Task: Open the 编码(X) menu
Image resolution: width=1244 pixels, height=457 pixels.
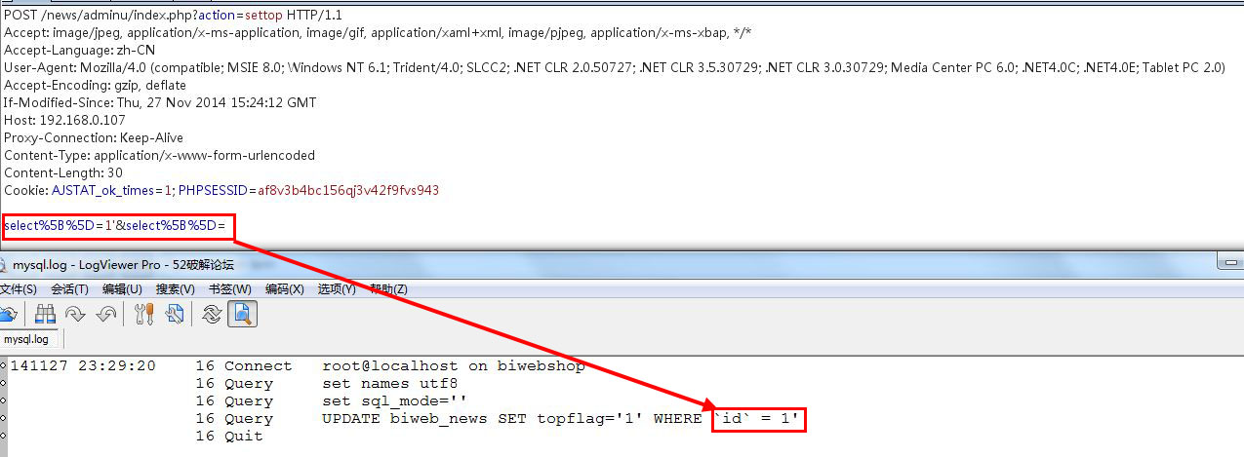Action: click(285, 289)
